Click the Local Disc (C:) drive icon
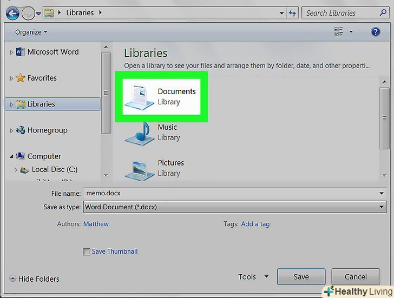 (24, 170)
